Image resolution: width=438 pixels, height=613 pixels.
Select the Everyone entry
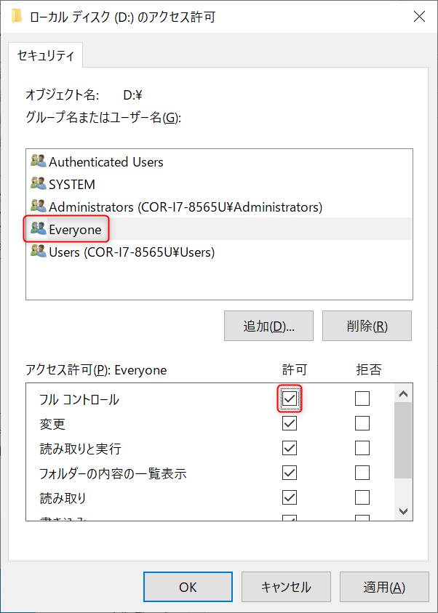click(x=219, y=229)
